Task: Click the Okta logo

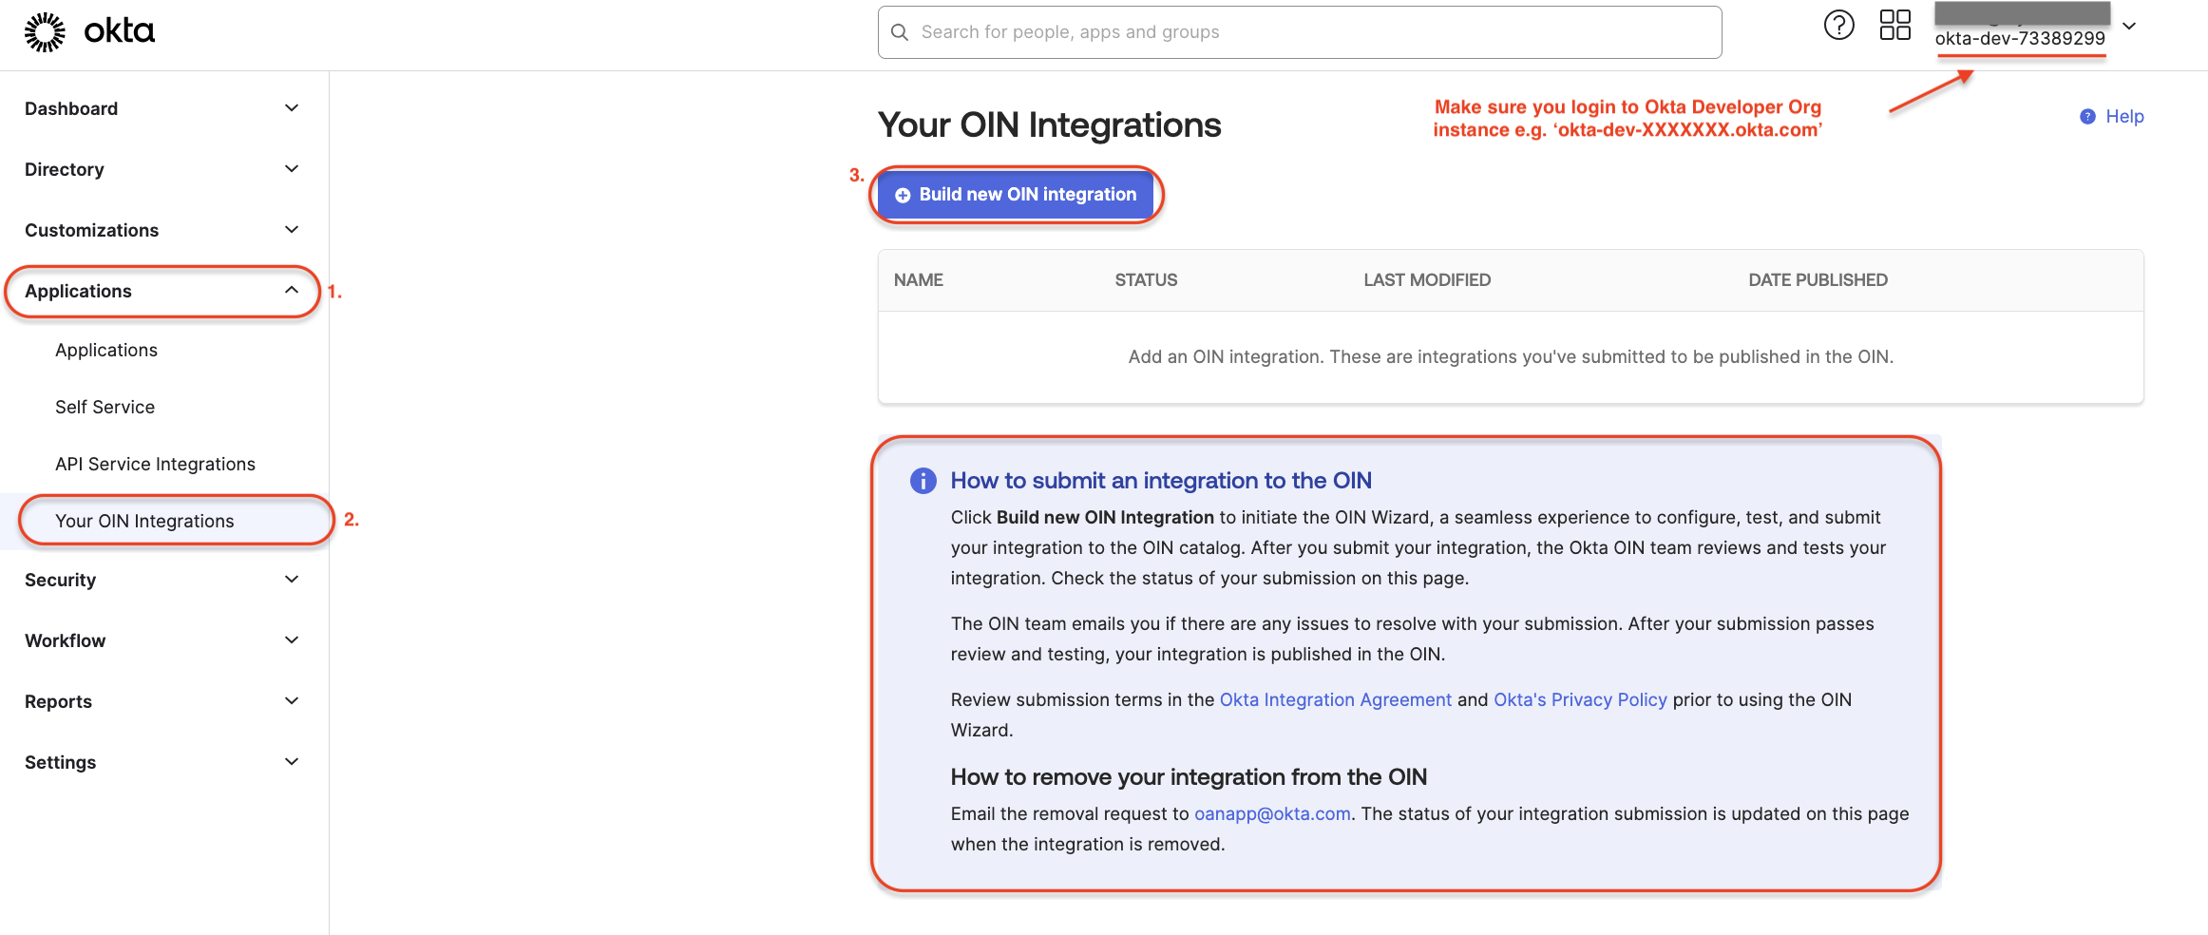Action: coord(89,32)
